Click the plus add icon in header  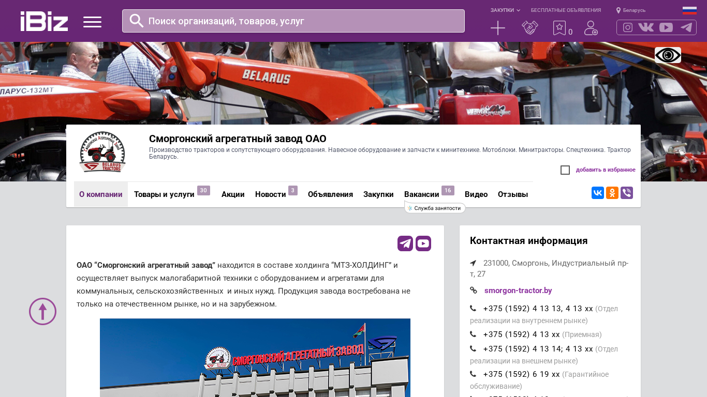pos(498,28)
